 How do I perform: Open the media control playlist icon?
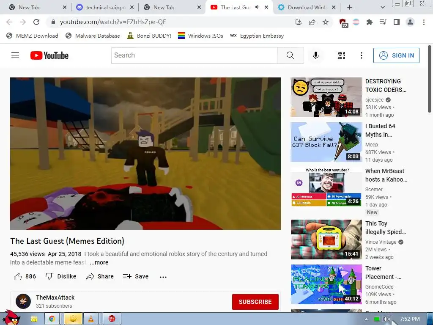click(x=383, y=22)
